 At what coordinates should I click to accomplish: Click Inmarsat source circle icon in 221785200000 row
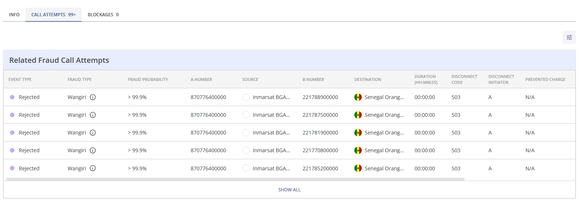246,168
